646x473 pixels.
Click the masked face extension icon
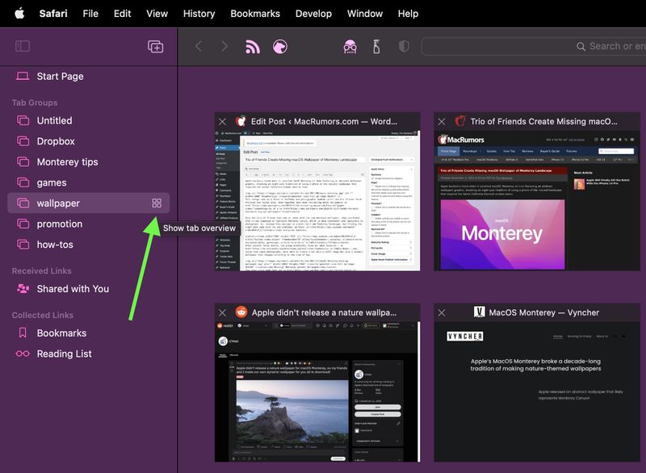(x=350, y=47)
